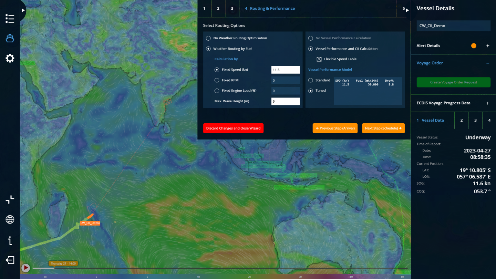Click the info icon in the sidebar
The width and height of the screenshot is (496, 279).
pyautogui.click(x=10, y=240)
